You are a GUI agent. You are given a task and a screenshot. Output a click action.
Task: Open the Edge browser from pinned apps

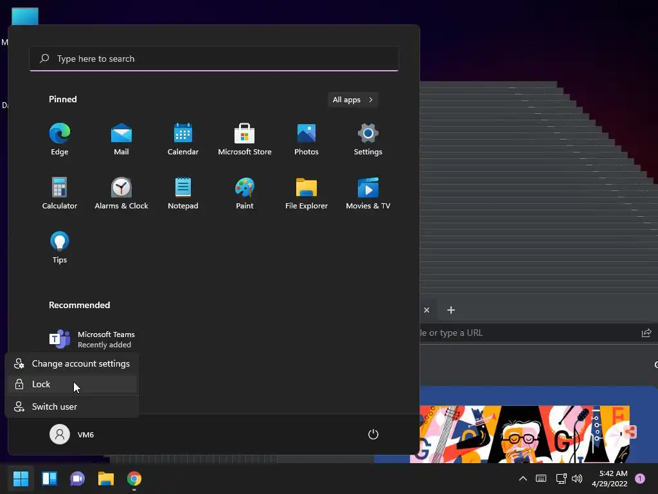pyautogui.click(x=60, y=140)
